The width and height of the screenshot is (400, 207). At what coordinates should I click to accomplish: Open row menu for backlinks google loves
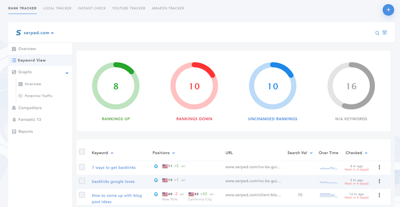click(x=379, y=181)
